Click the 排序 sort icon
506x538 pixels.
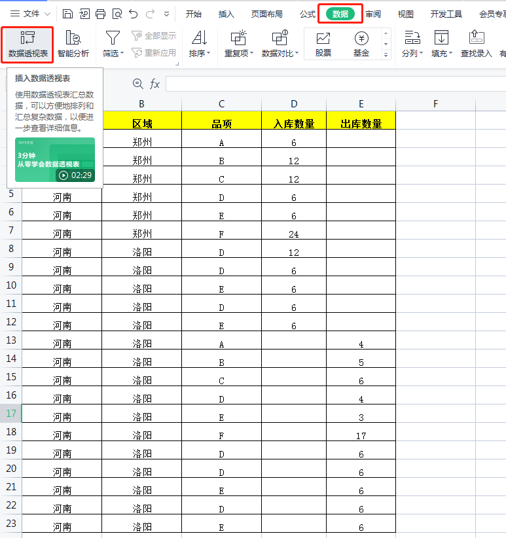tap(199, 38)
